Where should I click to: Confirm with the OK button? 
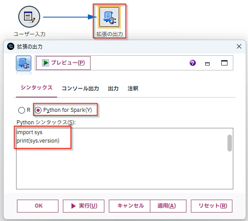tap(37, 206)
